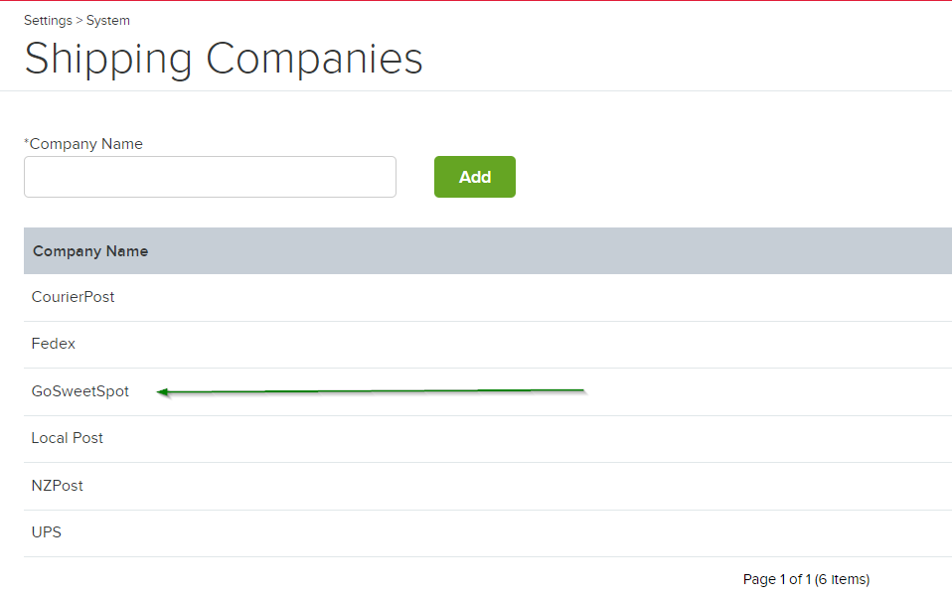Go to the System breadcrumb

(108, 20)
